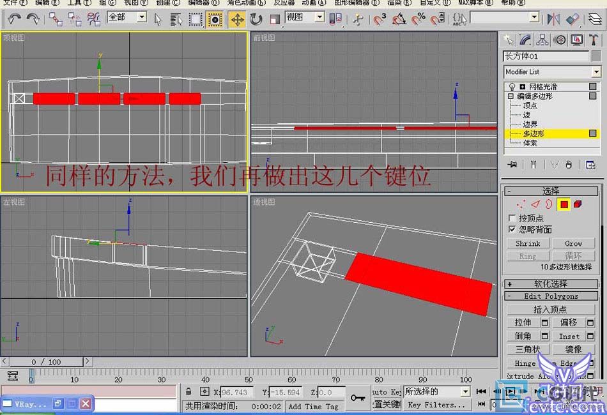Click the Redo arrow icon
Image resolution: width=607 pixels, height=415 pixels.
pos(33,19)
